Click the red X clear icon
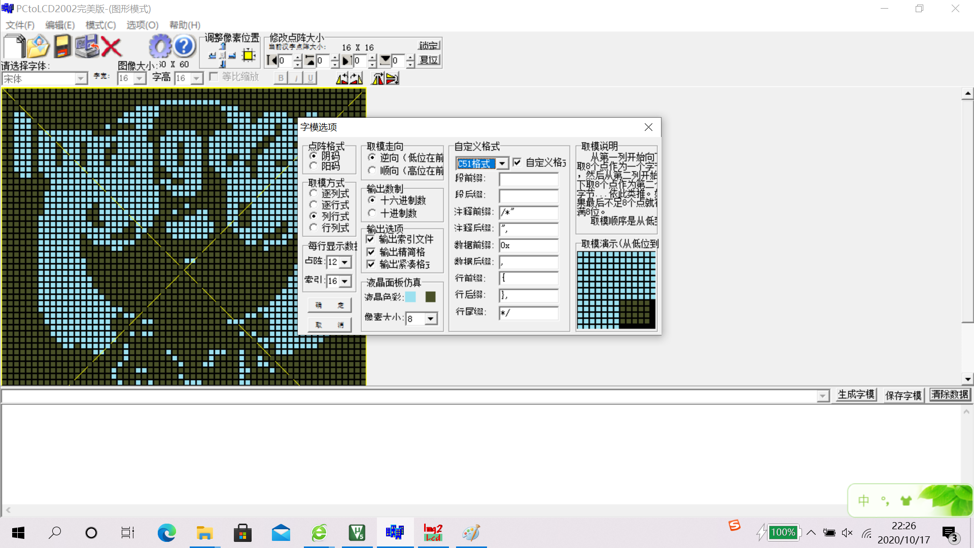Image resolution: width=974 pixels, height=548 pixels. (112, 47)
